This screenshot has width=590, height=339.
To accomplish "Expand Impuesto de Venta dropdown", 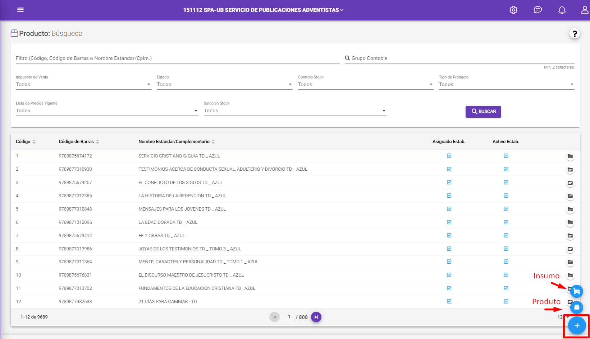I will click(84, 85).
